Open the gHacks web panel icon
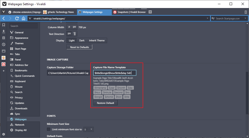This screenshot has height=138, width=249. 3,58
